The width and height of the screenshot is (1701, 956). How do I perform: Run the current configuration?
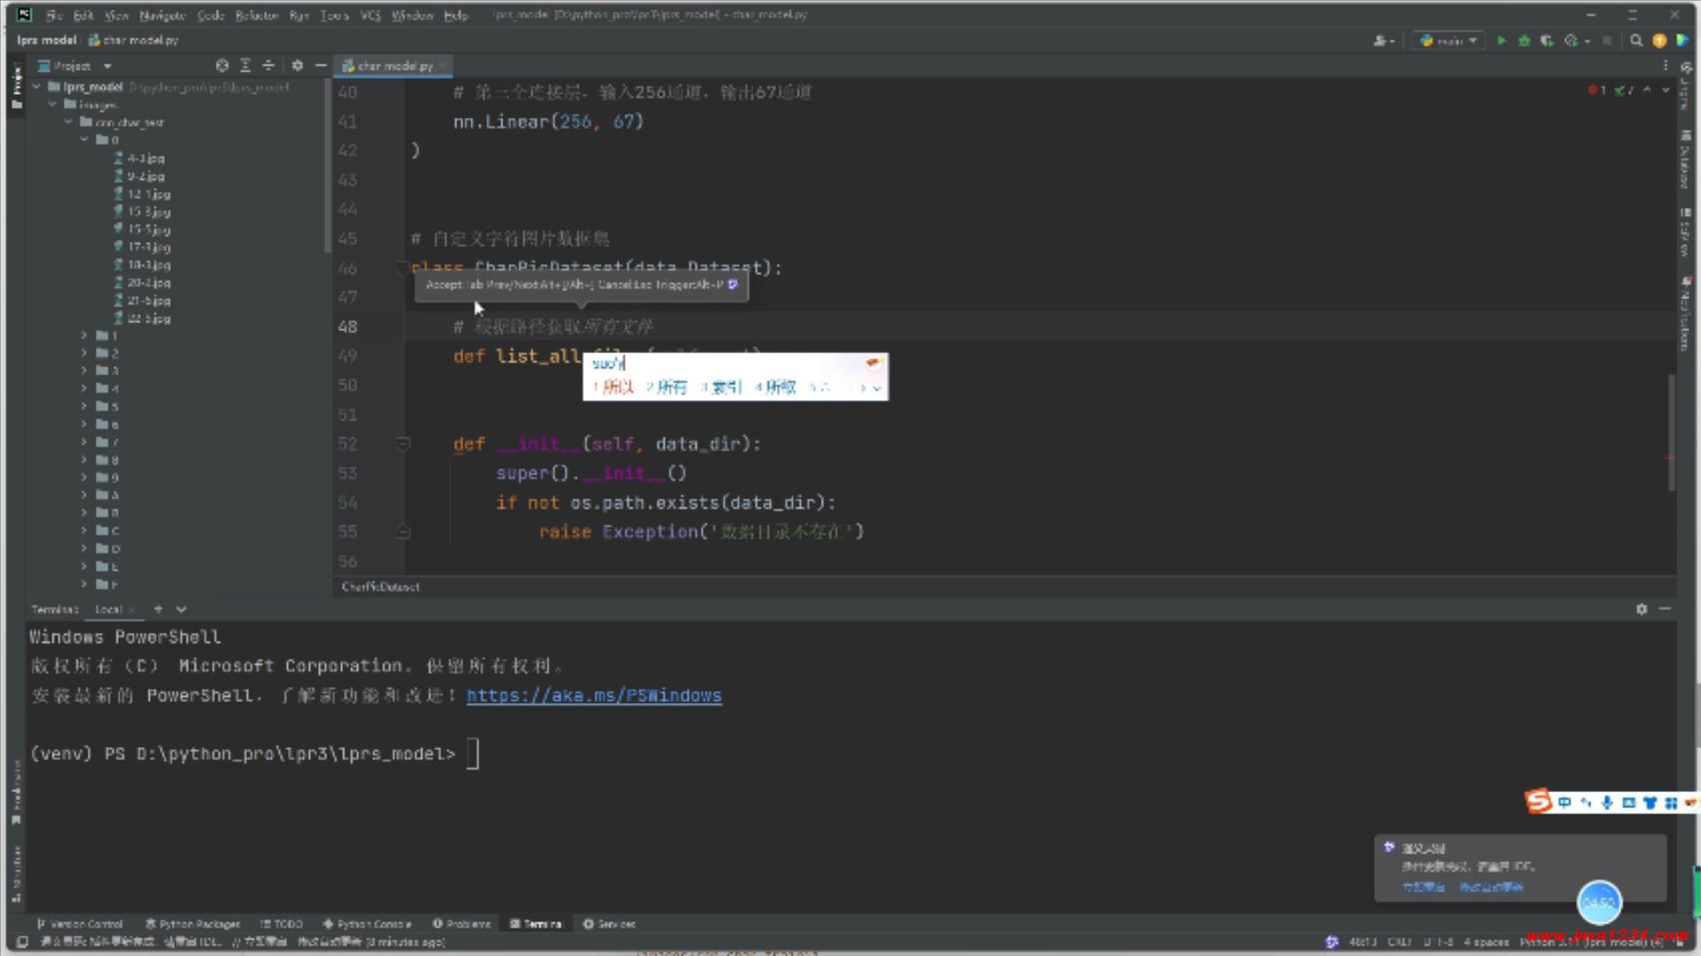pos(1501,41)
